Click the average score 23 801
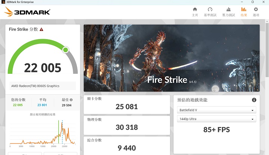Image resolution: width=269 pixels, height=155 pixels. point(42,105)
